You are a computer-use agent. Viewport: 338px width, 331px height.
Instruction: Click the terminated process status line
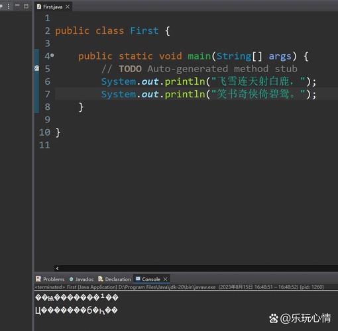179,287
